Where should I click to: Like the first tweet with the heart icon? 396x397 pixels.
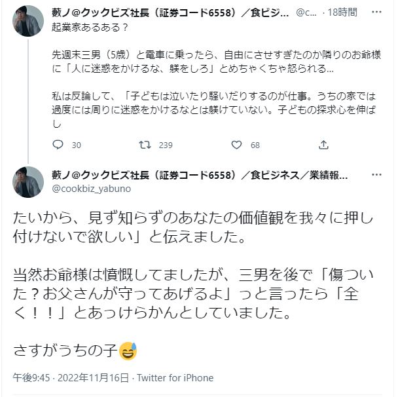tap(236, 145)
